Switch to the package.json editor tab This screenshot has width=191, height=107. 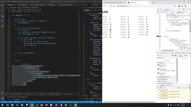[x=23, y=5]
